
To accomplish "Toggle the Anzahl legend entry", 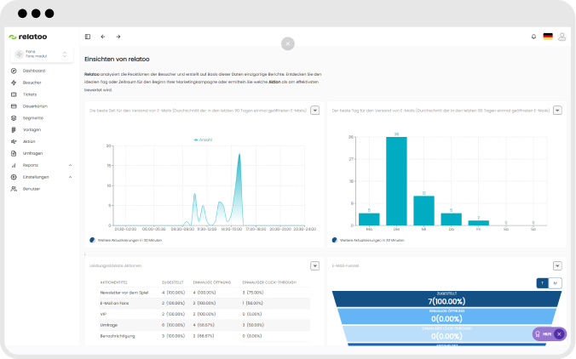I will 203,140.
